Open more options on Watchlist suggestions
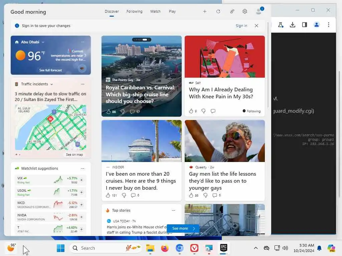Screen dimensions: 342x256 pyautogui.click(x=82, y=168)
